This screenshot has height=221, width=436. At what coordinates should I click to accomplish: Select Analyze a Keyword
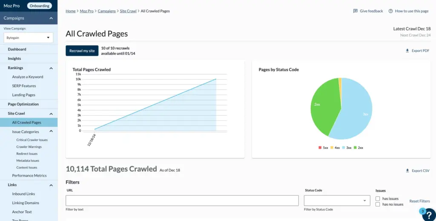(28, 77)
